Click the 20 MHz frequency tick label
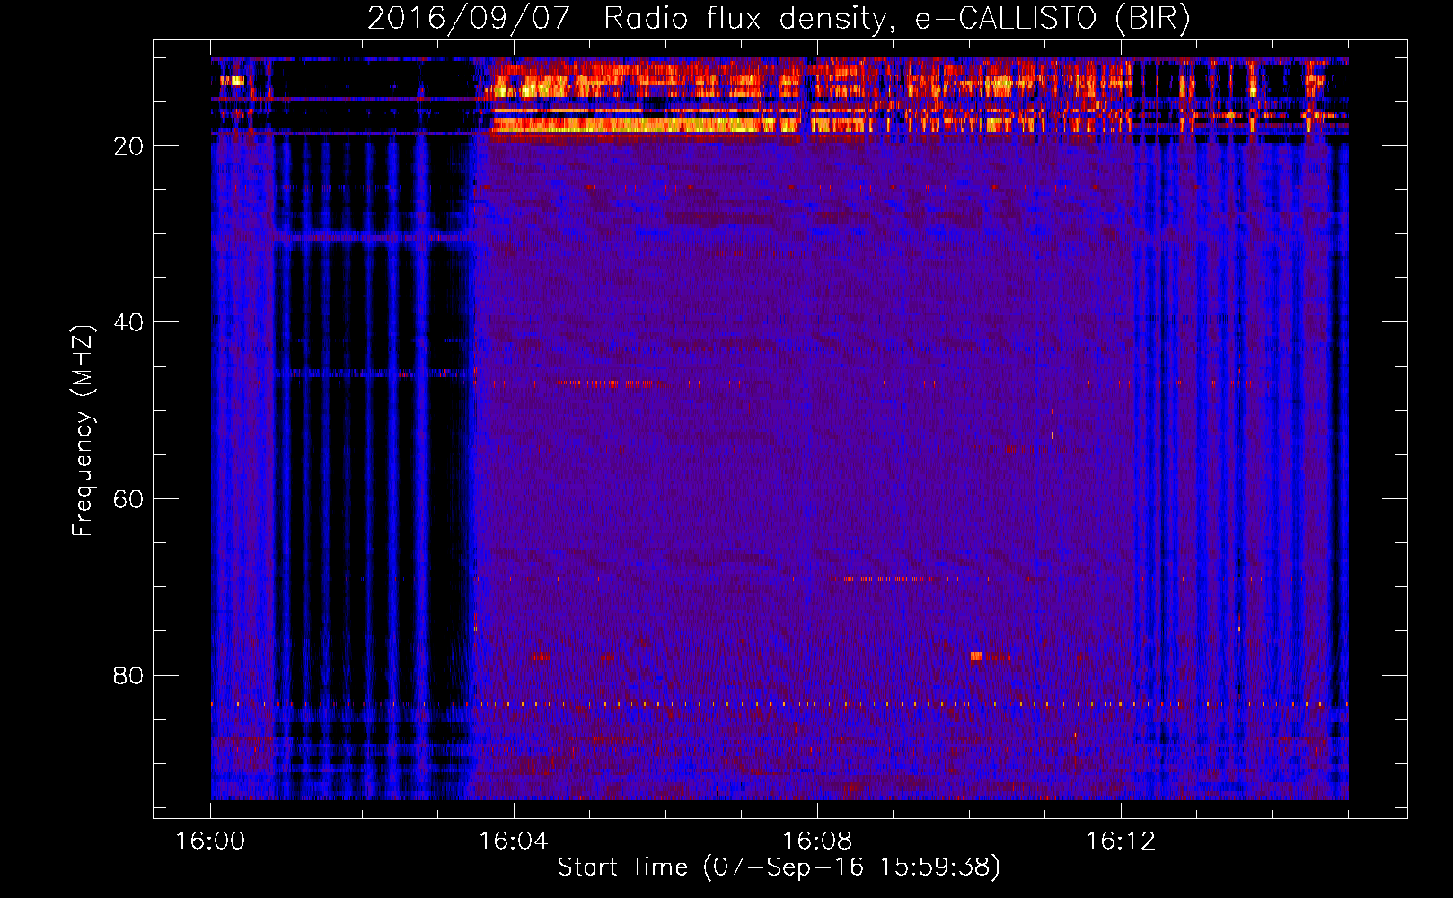 (128, 147)
